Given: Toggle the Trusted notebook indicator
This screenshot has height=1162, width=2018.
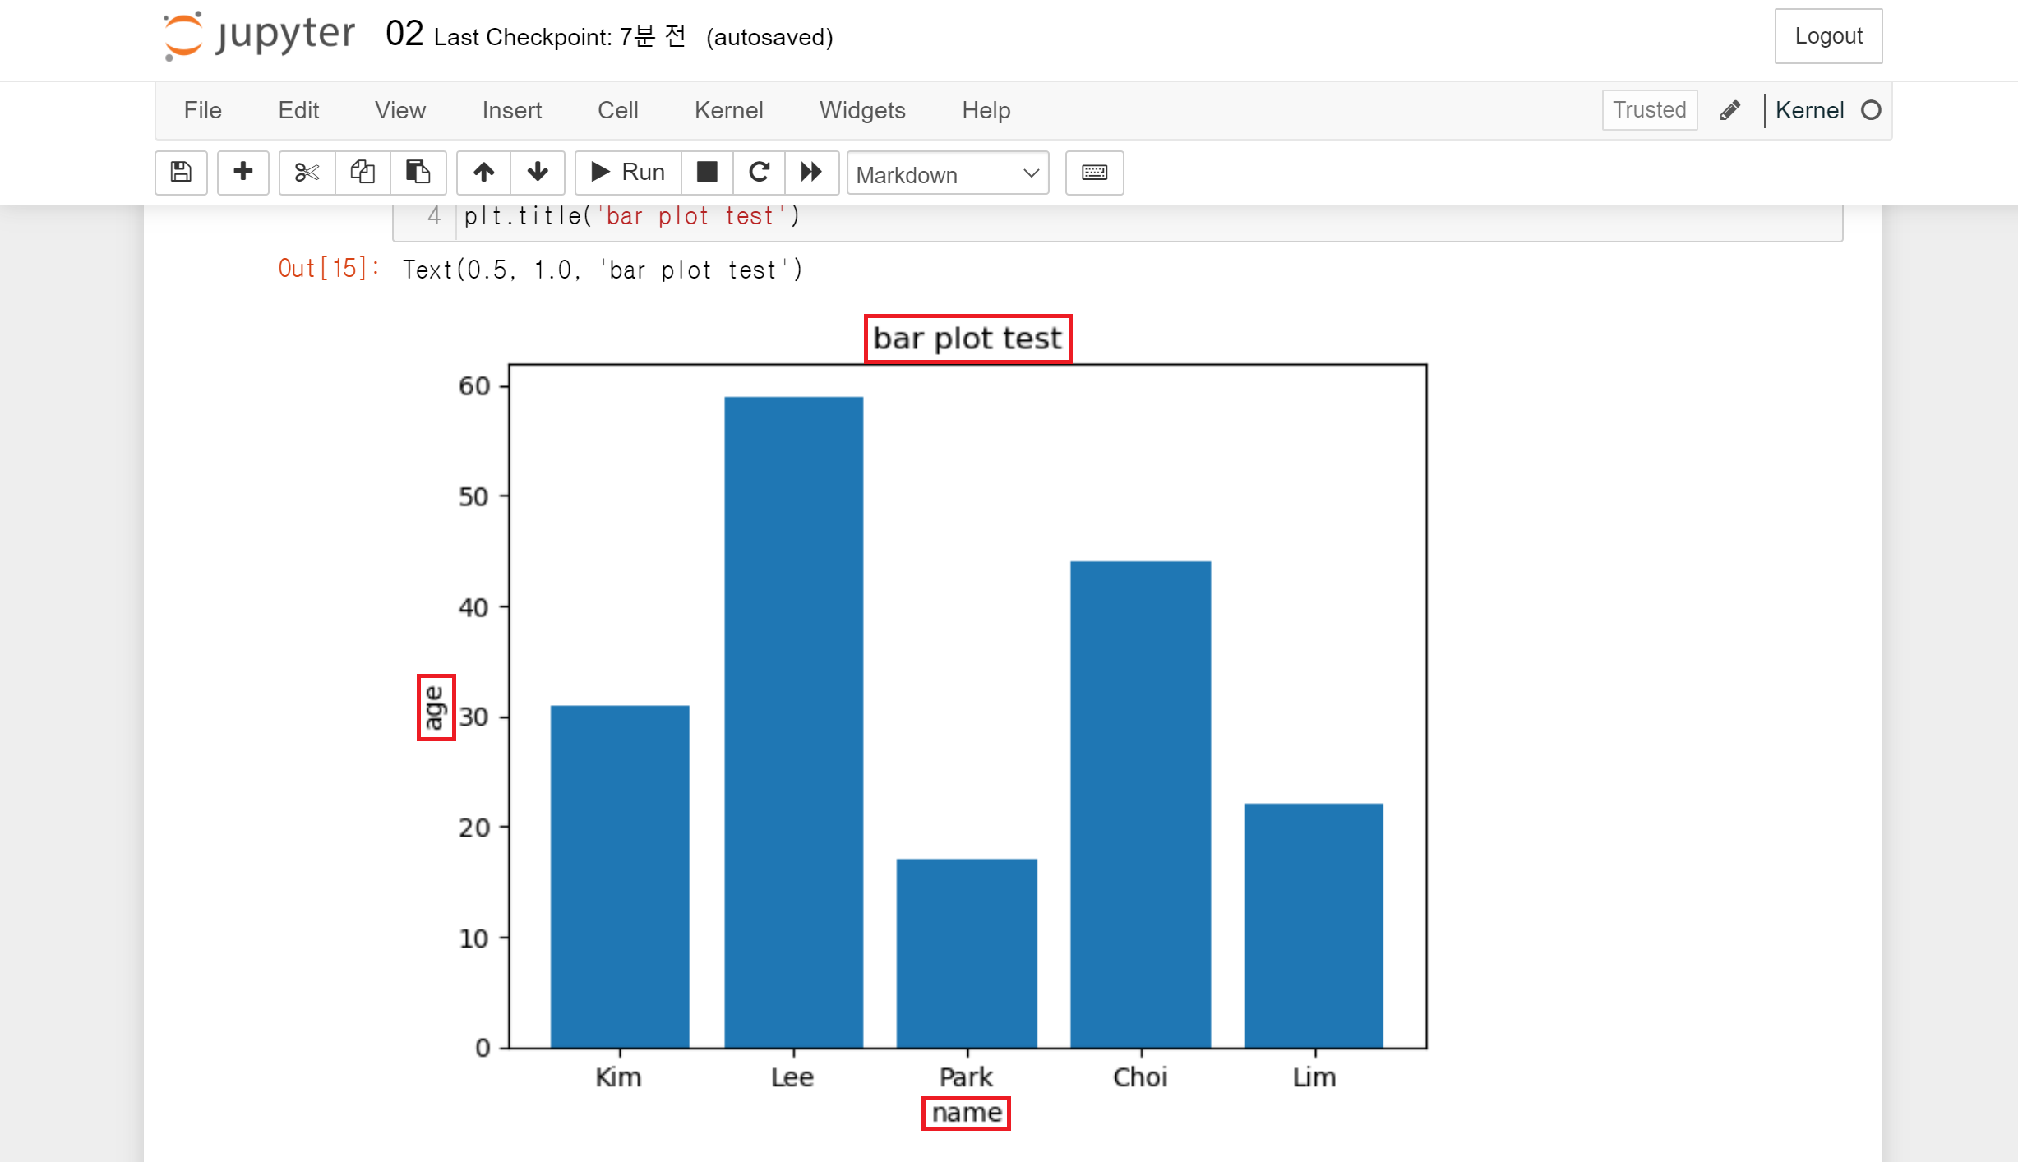Looking at the screenshot, I should click(x=1648, y=109).
